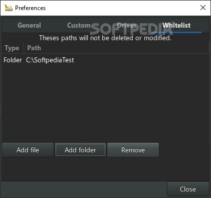Click the Add folder button

[80, 150]
